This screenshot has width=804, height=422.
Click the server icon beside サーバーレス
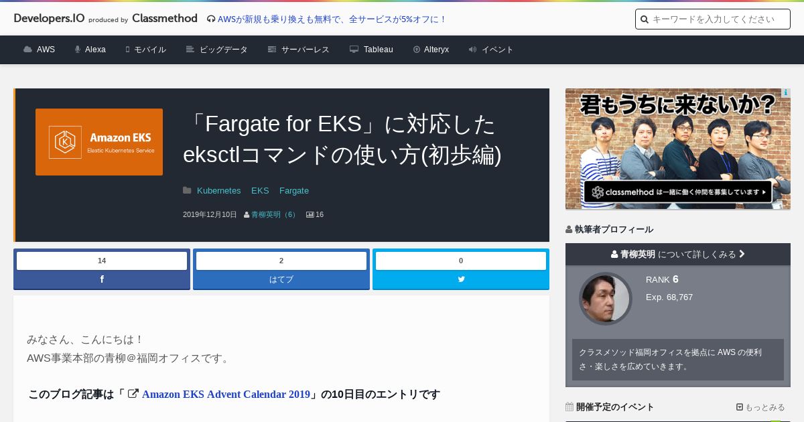click(272, 50)
